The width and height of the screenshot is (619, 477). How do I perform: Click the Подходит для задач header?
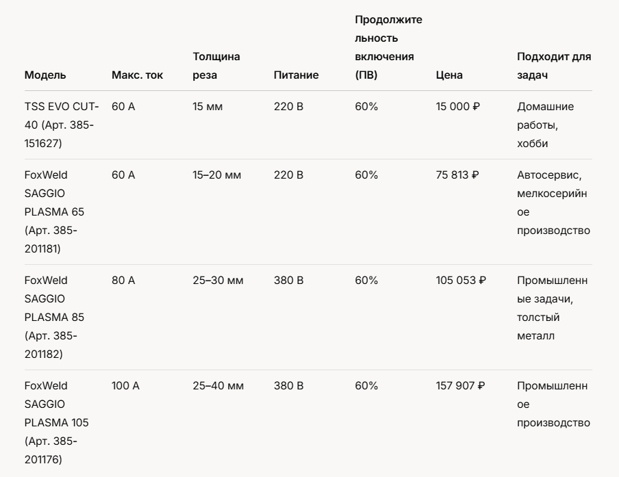tap(553, 66)
